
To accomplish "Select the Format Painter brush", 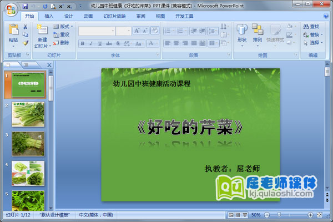I will click(26, 43).
